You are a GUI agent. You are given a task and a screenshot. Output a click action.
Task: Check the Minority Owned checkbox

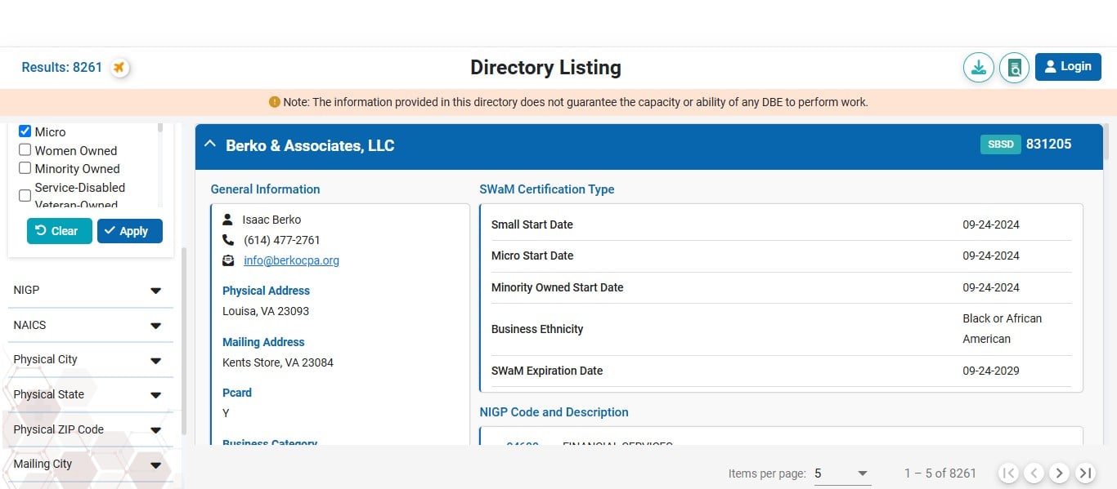pos(25,168)
